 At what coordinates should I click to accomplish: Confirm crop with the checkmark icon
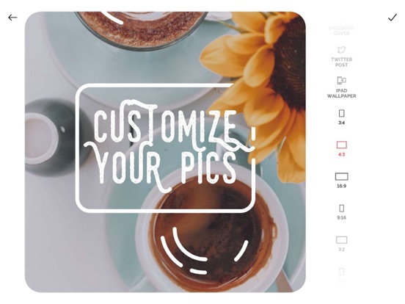coord(392,18)
